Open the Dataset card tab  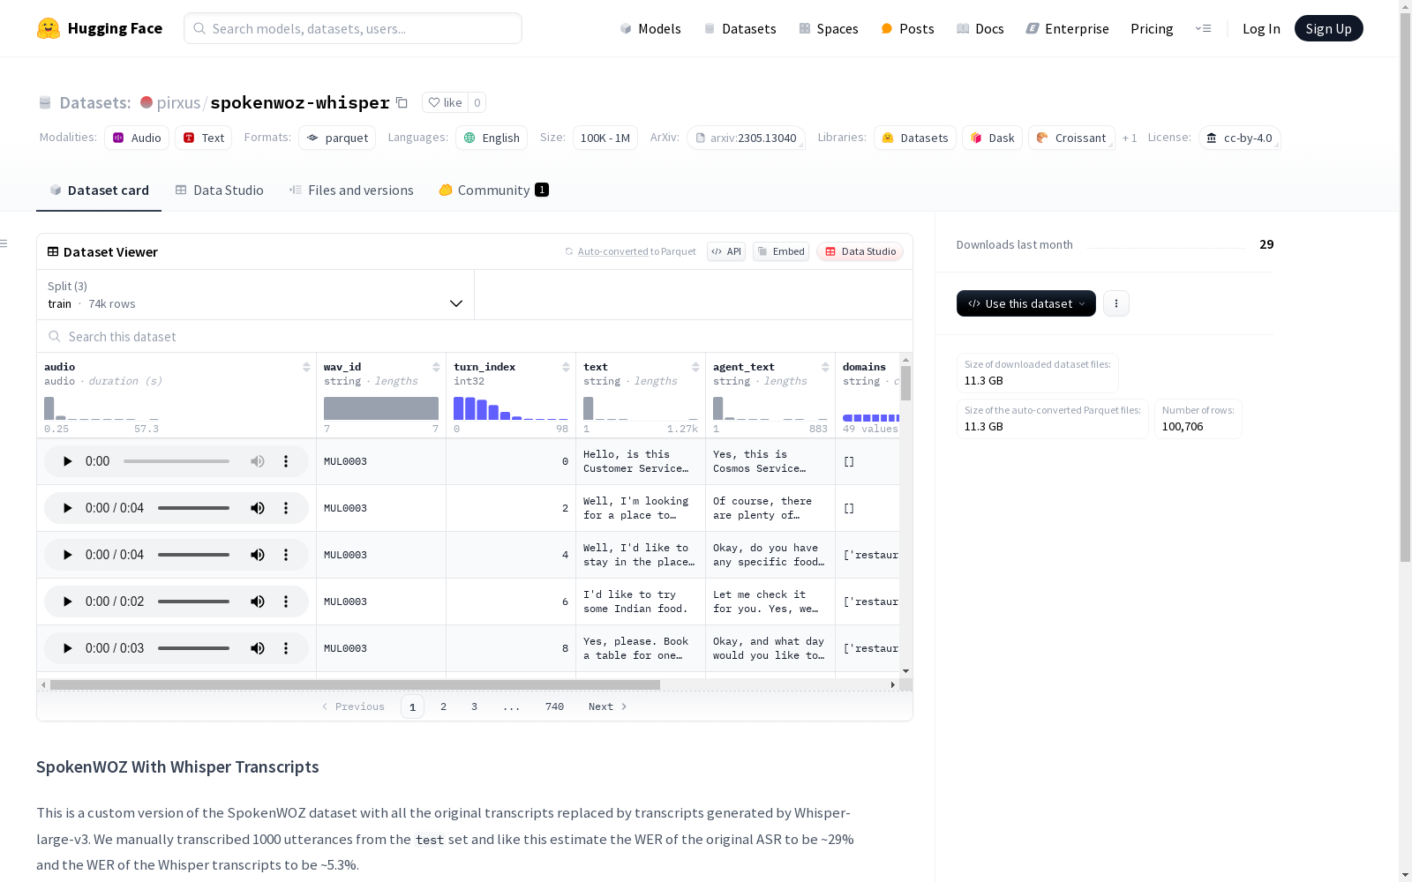pos(99,191)
